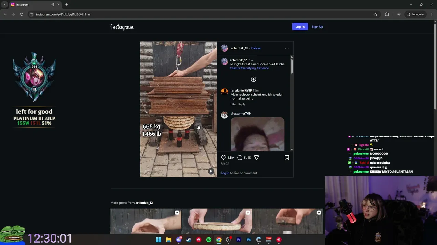Click the comments scroll-down arrow

pyautogui.click(x=292, y=150)
